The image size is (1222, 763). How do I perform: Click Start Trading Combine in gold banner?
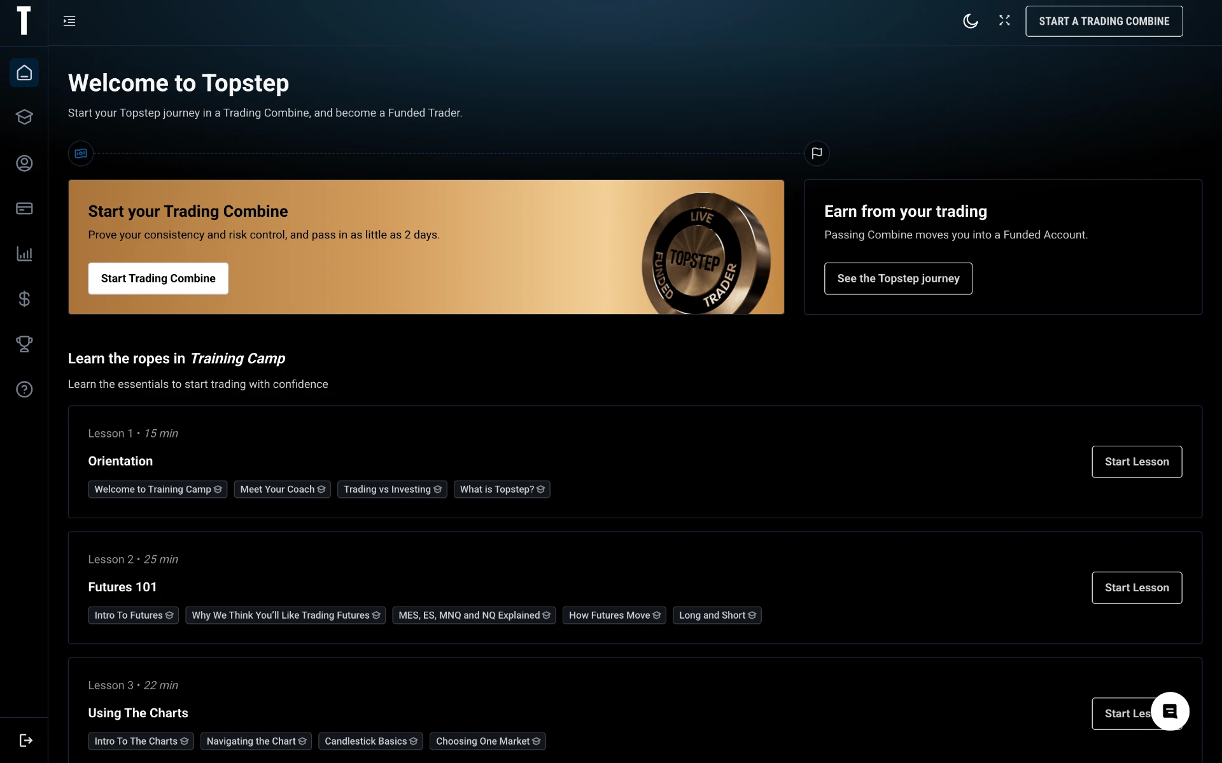click(158, 278)
